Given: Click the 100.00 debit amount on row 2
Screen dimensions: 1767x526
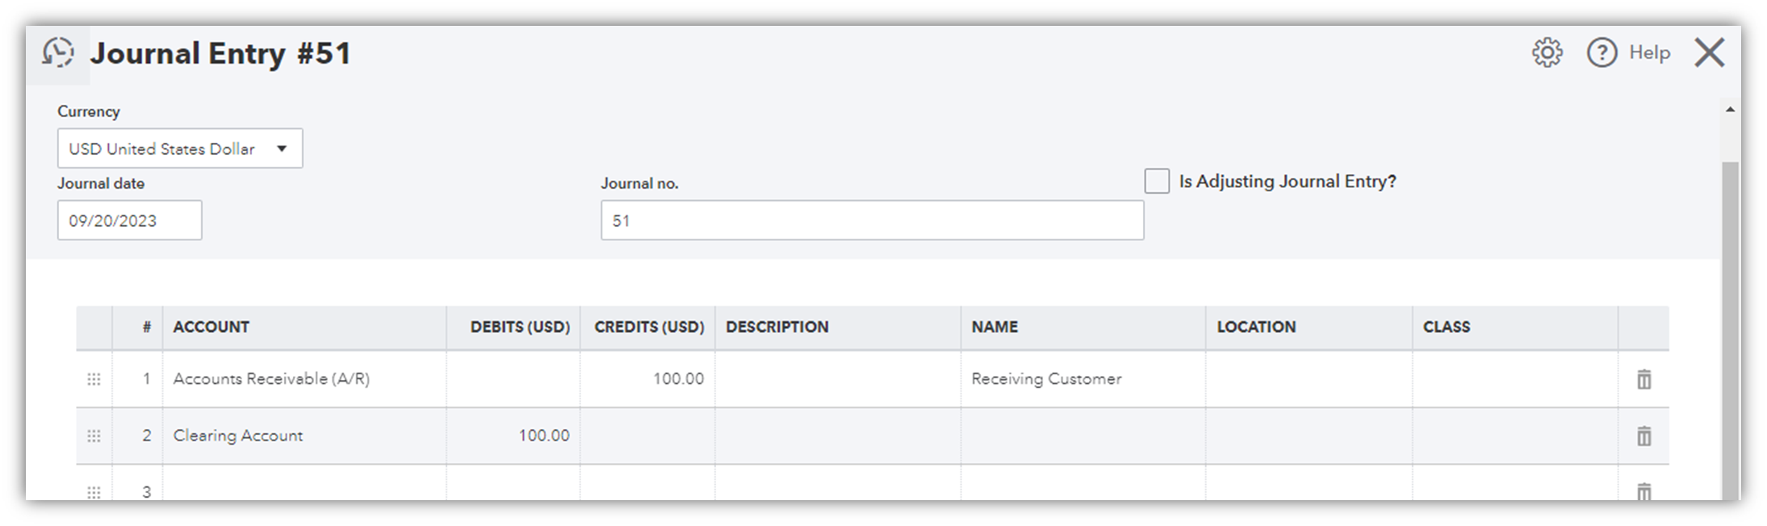Looking at the screenshot, I should (513, 436).
